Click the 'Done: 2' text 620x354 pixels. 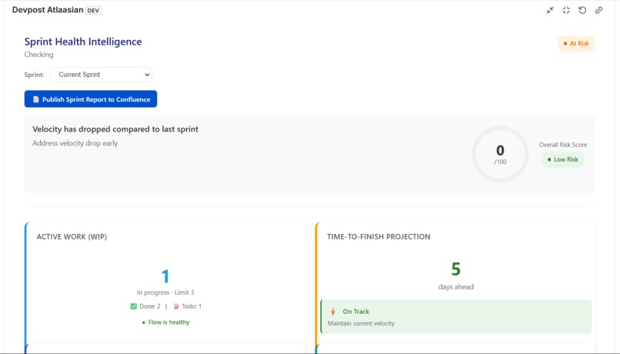150,306
